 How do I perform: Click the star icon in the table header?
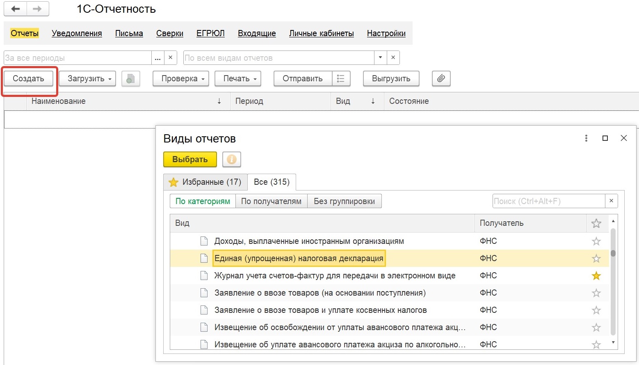(x=596, y=223)
